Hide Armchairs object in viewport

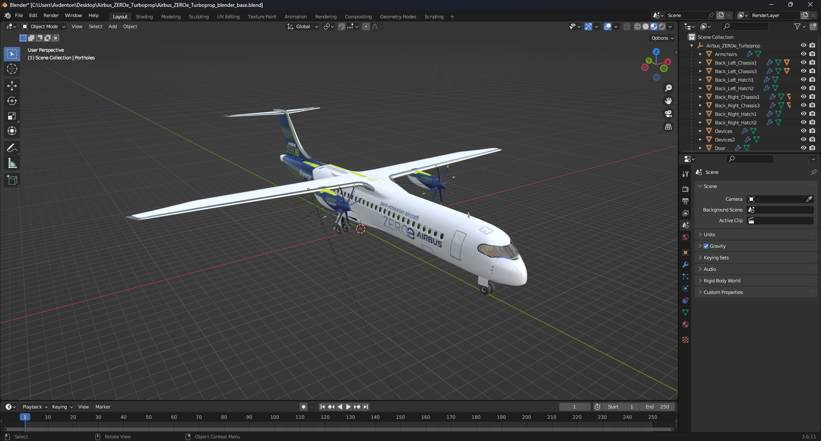pos(803,54)
